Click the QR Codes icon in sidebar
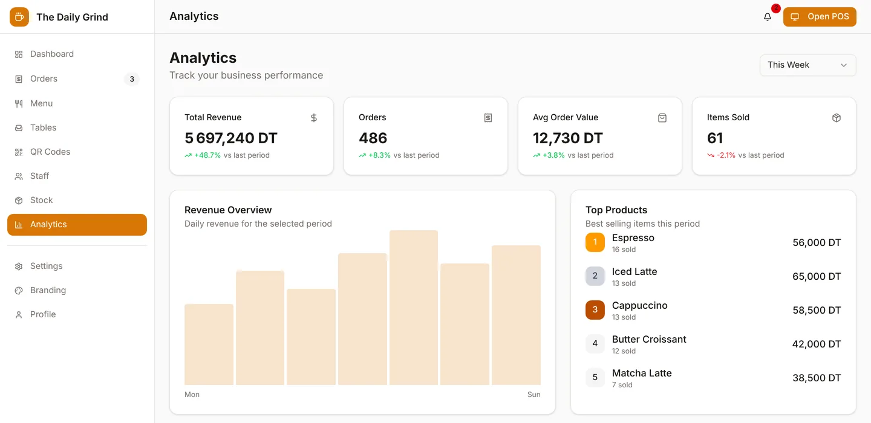 coord(19,152)
